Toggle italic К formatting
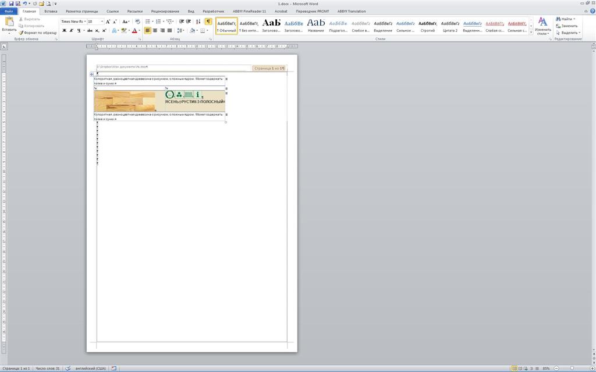The height and width of the screenshot is (372, 596). click(71, 30)
